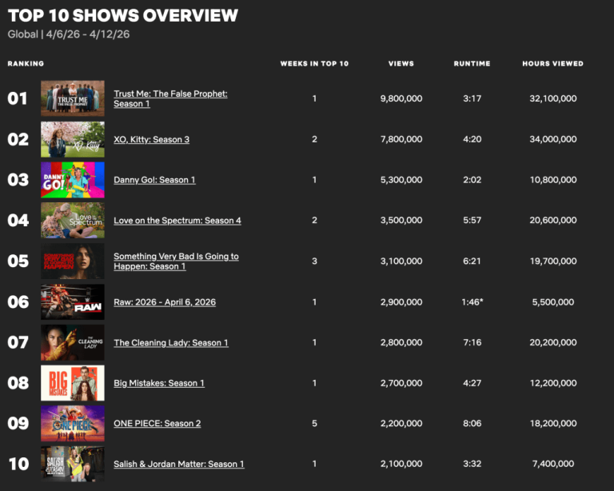614x491 pixels.
Task: Open the Trust Me: The False Prophet link
Action: pyautogui.click(x=170, y=98)
